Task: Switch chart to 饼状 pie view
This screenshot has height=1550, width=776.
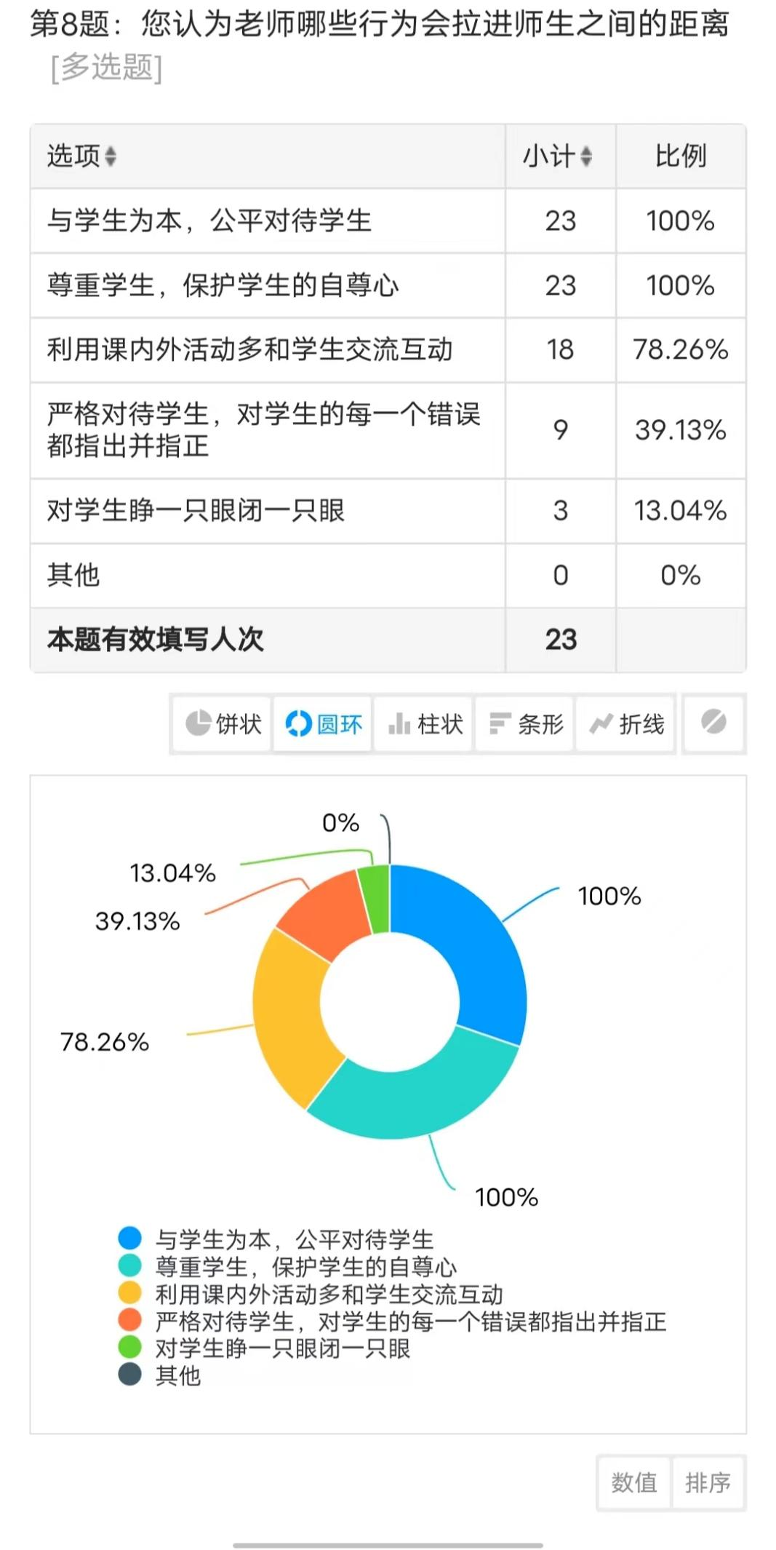Action: [x=223, y=723]
